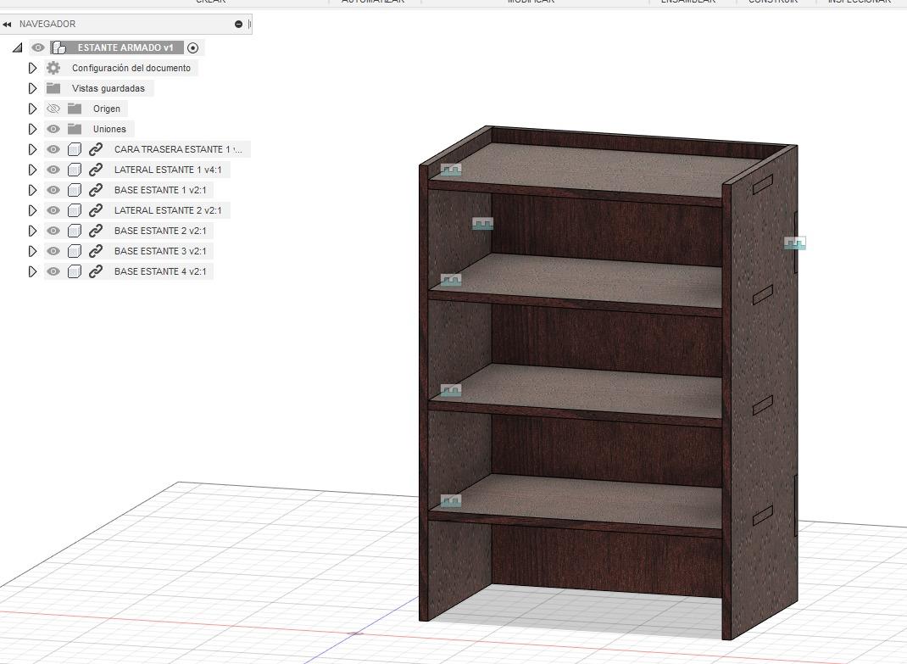Click the link icon of LATERAL ESTANTE 2 v2:1
This screenshot has width=907, height=664.
96,210
